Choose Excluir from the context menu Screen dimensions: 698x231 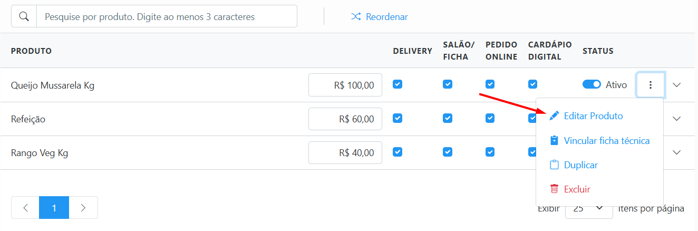(577, 189)
